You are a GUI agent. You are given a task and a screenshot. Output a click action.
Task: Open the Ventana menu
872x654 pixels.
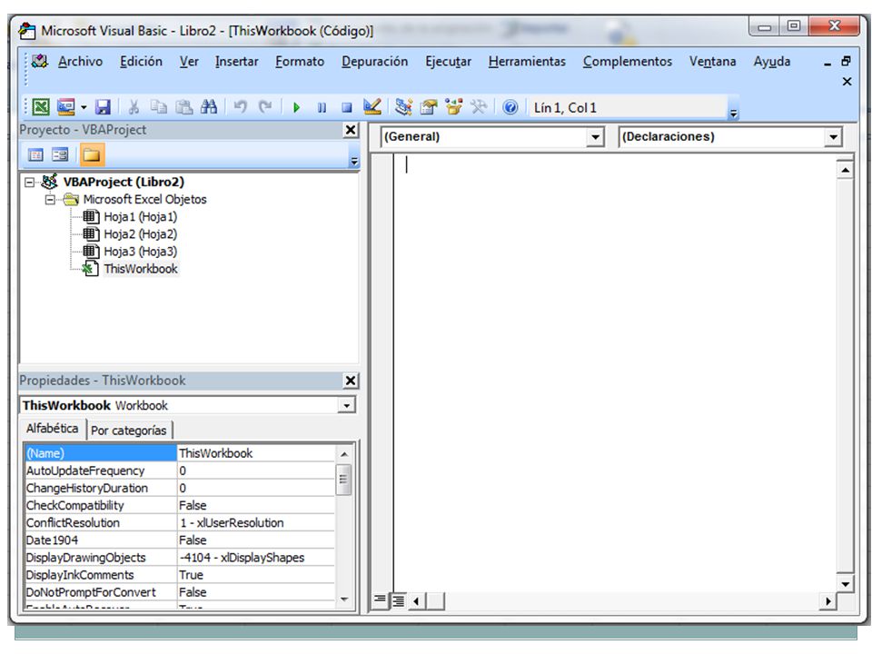point(713,61)
